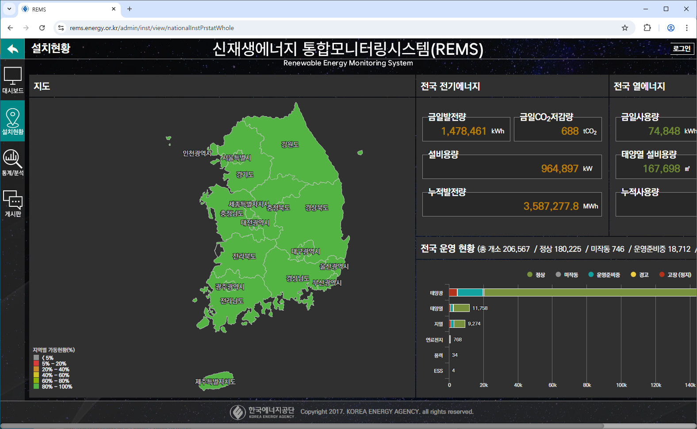Reload the REMS page
The image size is (697, 429).
tap(42, 28)
